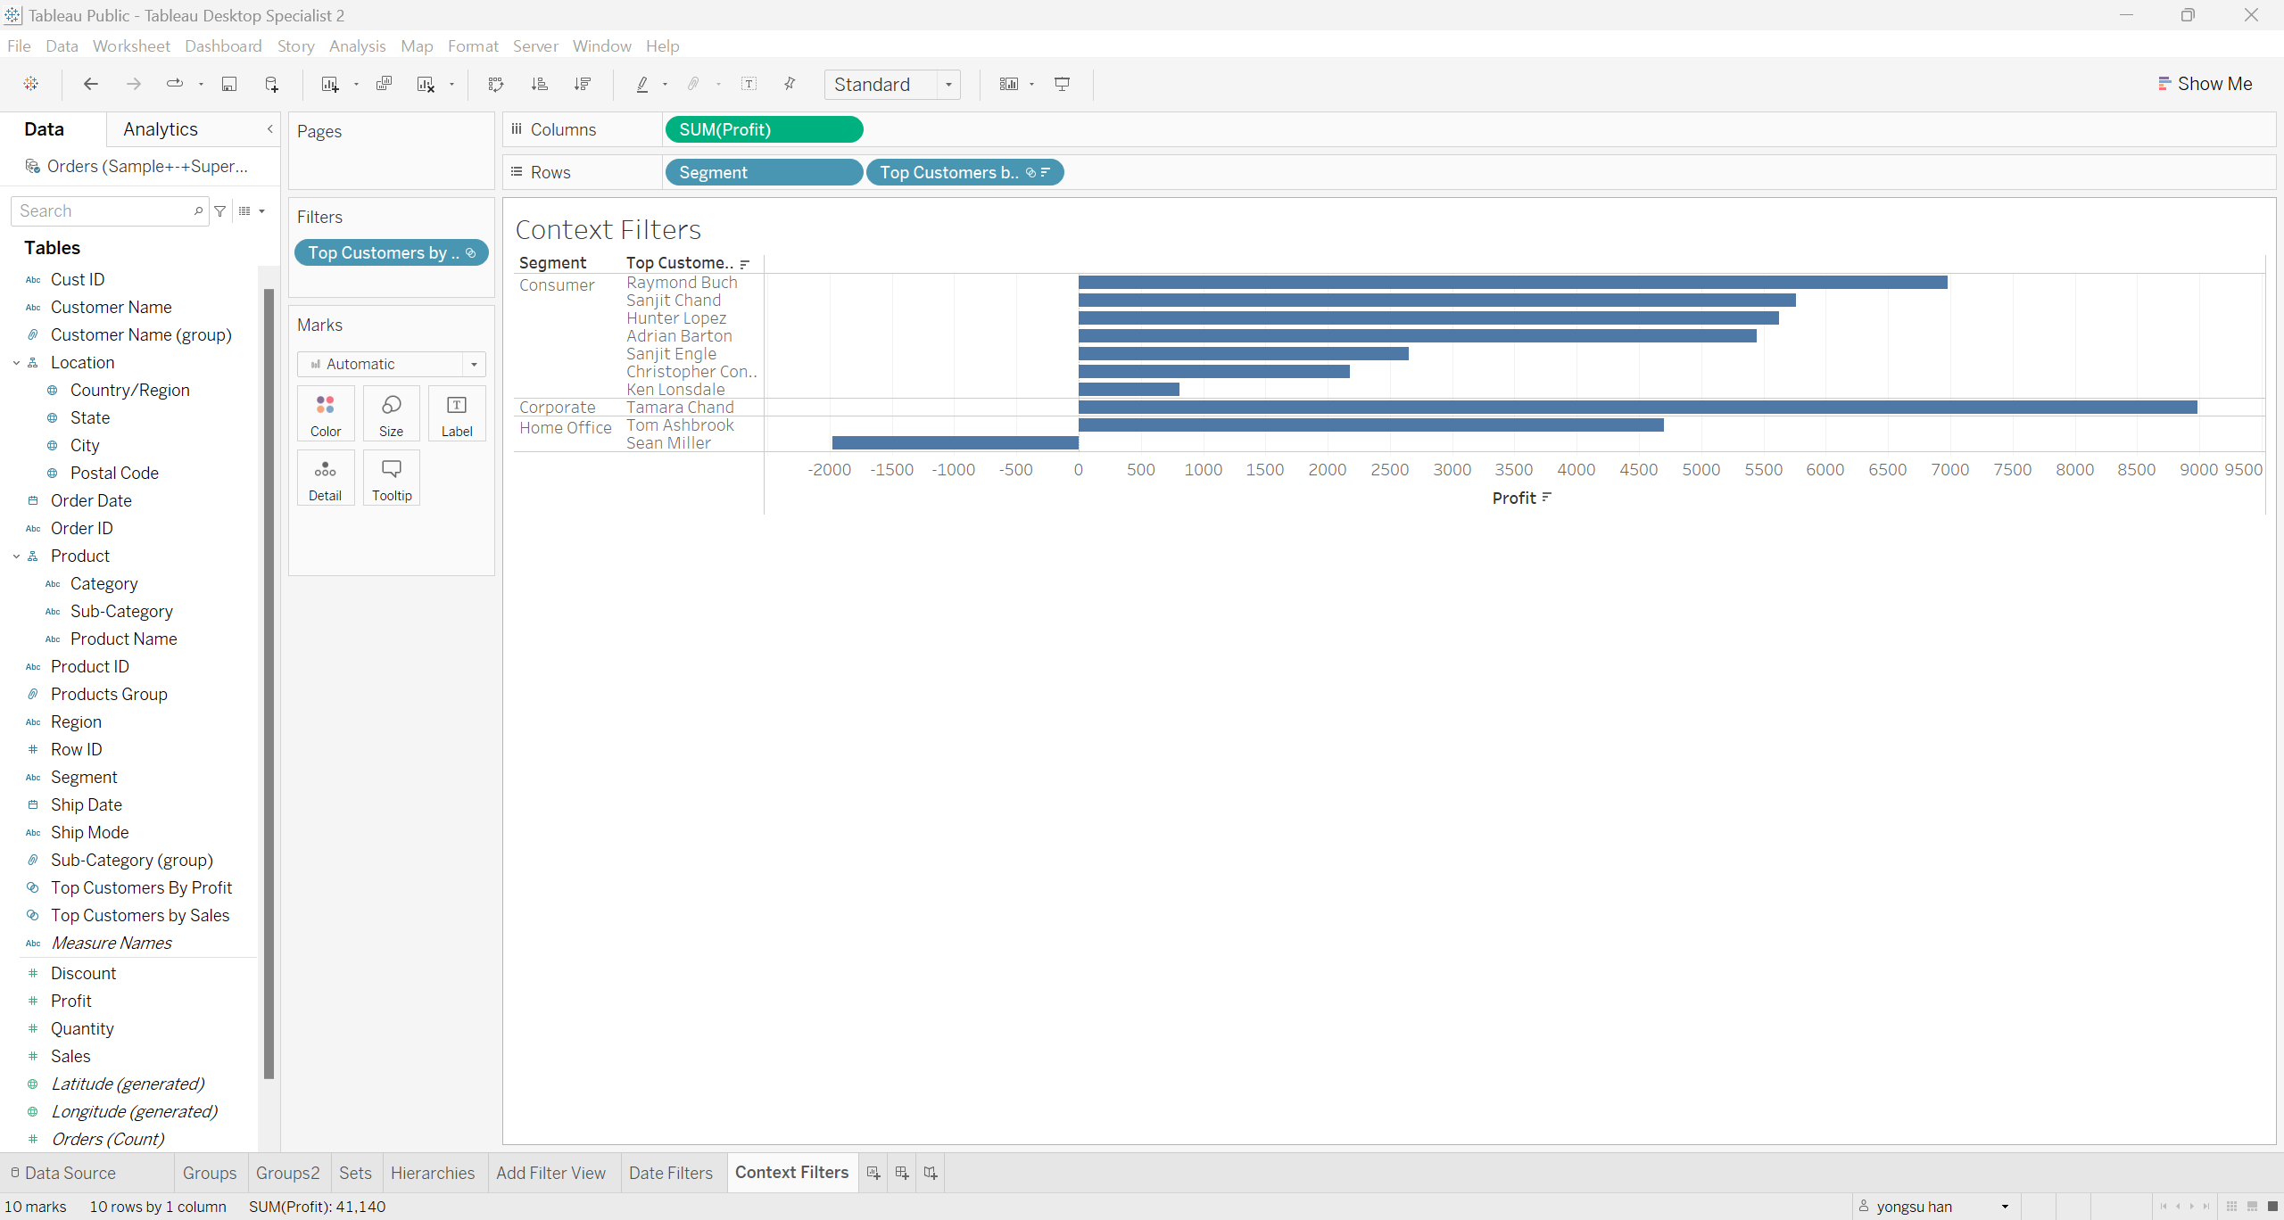The image size is (2284, 1220).
Task: Click the Save workbook icon
Action: click(229, 84)
